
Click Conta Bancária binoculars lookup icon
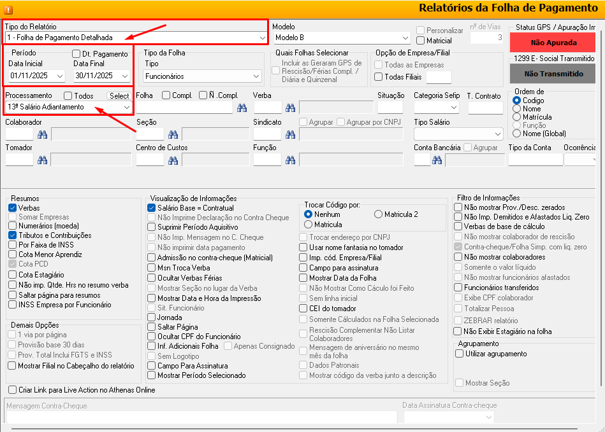pos(437,160)
